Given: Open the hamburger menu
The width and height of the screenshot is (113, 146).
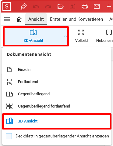Looking at the screenshot, I should coord(7,19).
